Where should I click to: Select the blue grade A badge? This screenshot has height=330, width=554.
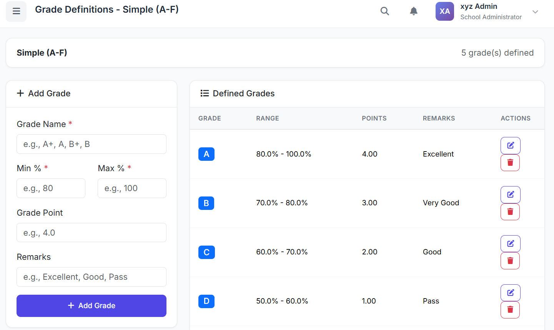click(206, 154)
